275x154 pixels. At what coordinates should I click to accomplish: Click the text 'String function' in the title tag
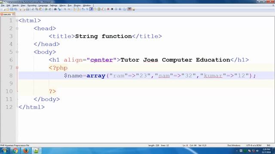103,36
